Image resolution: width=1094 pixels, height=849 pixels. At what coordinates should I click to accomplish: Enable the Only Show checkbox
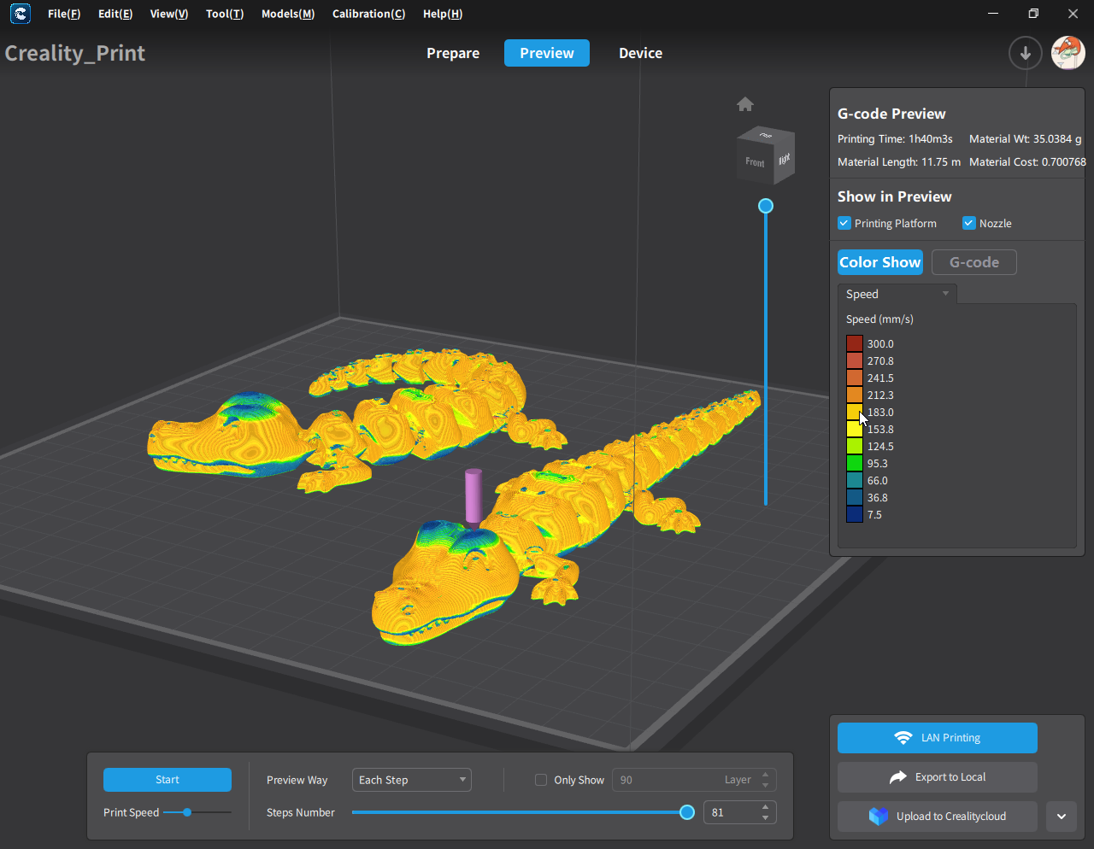coord(541,780)
